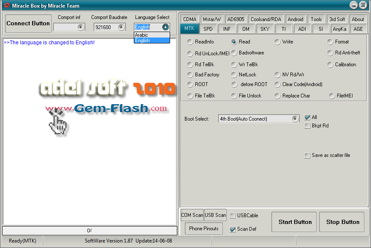The image size is (371, 248).
Task: Select the Read radio option
Action: (234, 42)
